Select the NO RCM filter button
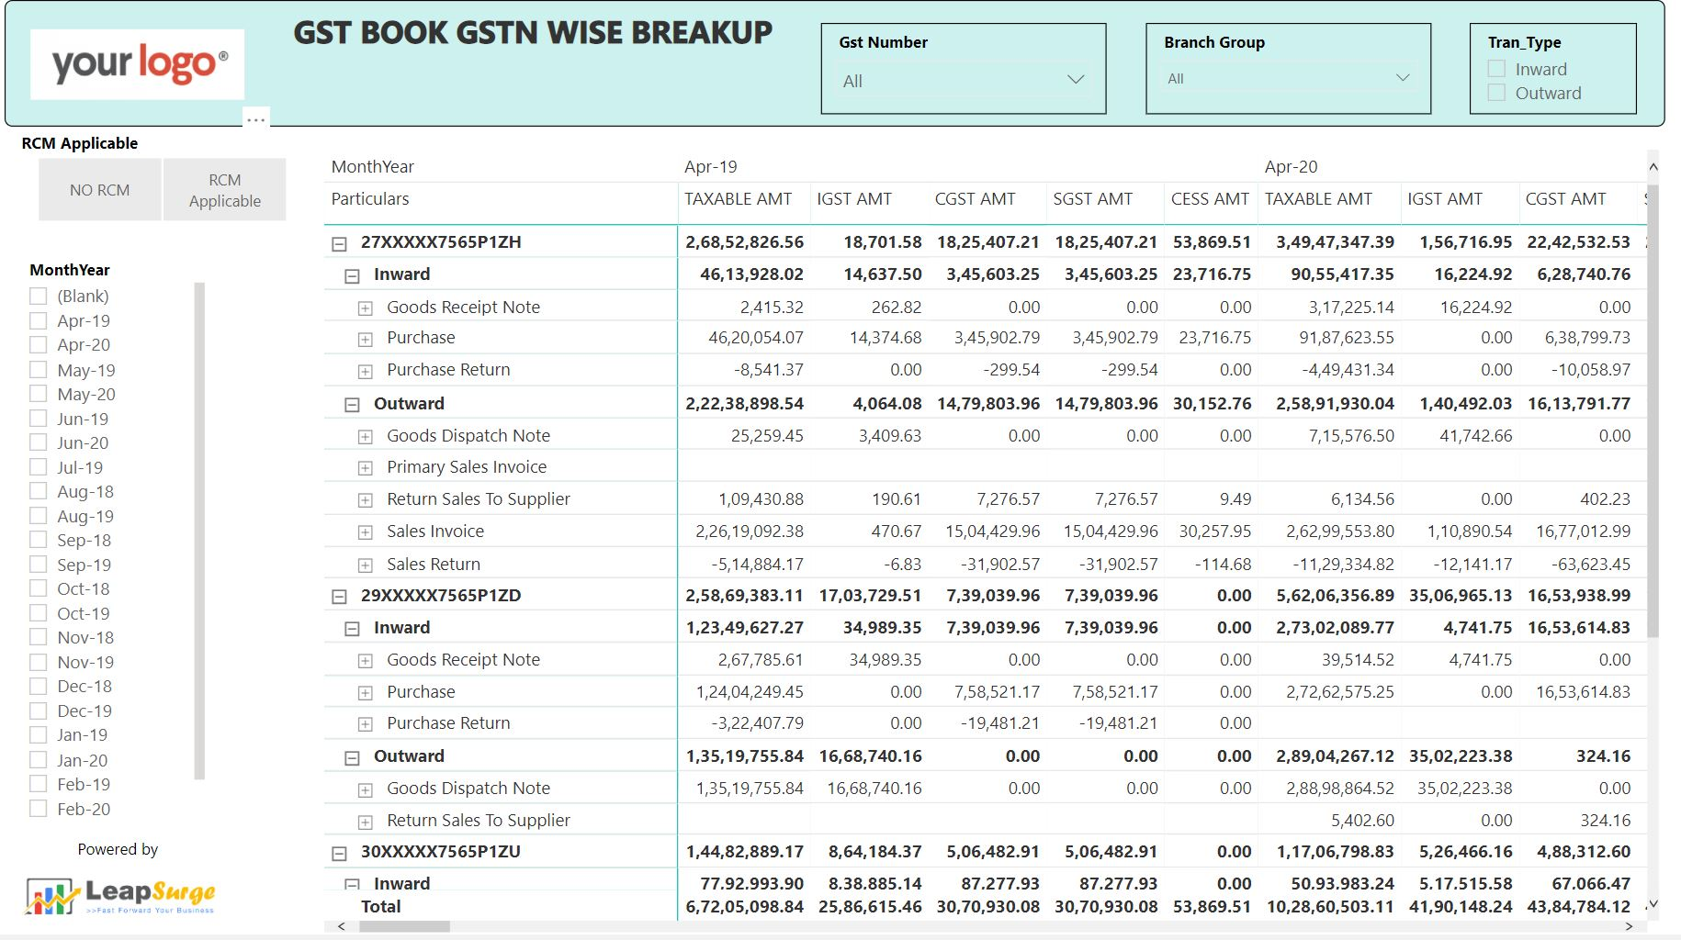The image size is (1681, 940). pyautogui.click(x=100, y=190)
